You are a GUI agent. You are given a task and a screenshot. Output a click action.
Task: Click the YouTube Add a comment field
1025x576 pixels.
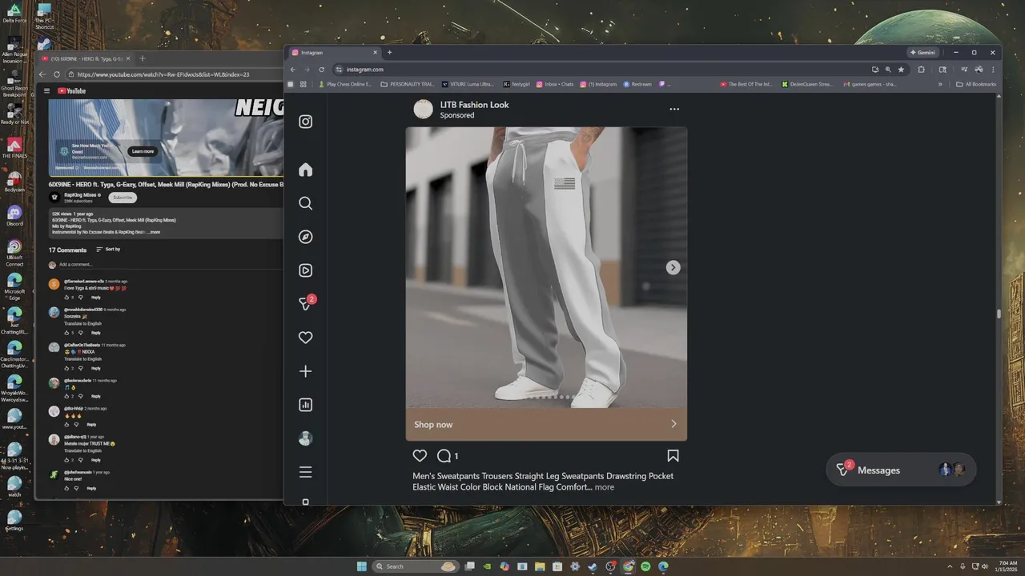coord(76,265)
